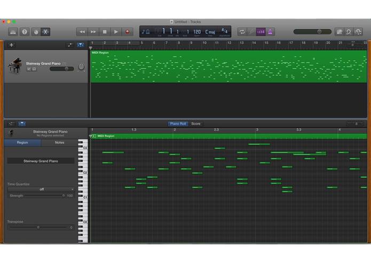Toggle the Count-in 1234 button
Viewport: 371px width, 263px height.
point(261,32)
